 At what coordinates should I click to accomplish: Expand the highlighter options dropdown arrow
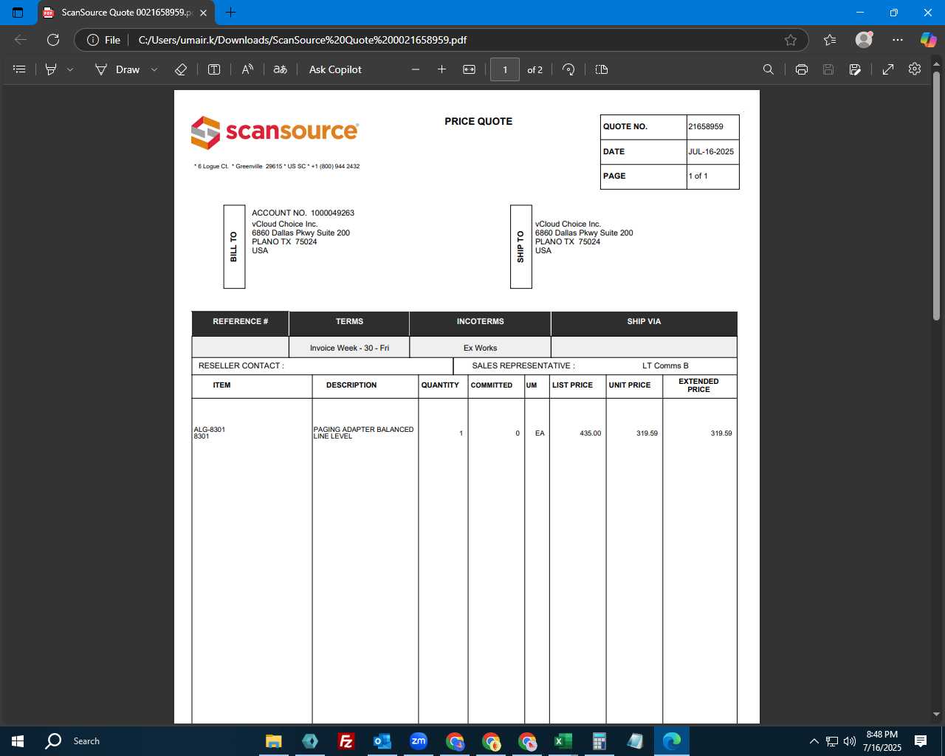70,69
